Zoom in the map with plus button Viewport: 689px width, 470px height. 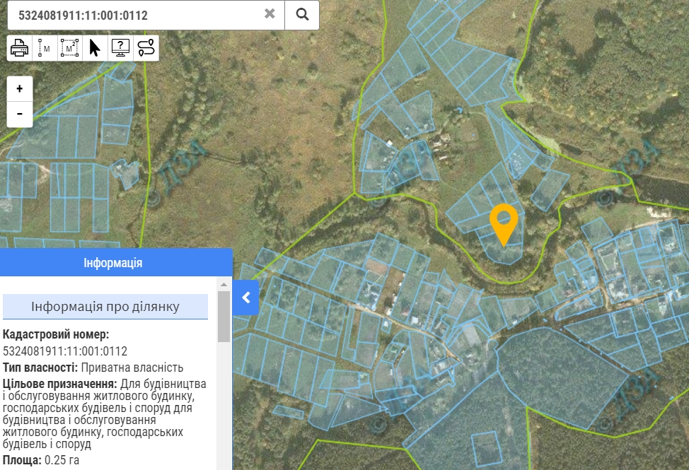click(x=20, y=89)
